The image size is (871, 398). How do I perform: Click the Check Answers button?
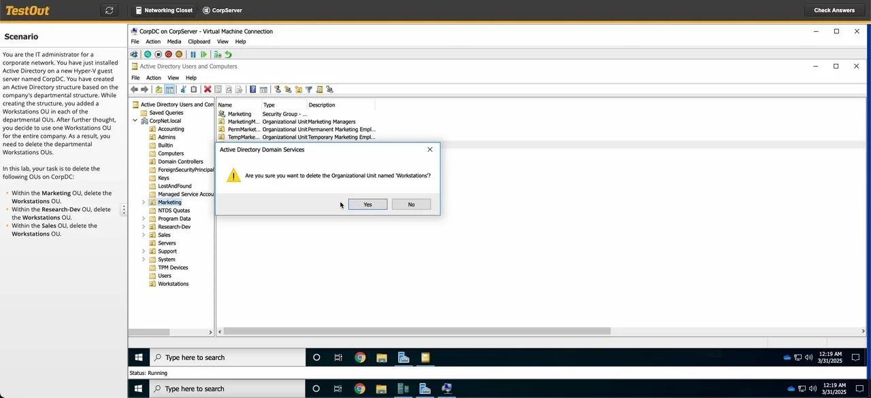[834, 10]
